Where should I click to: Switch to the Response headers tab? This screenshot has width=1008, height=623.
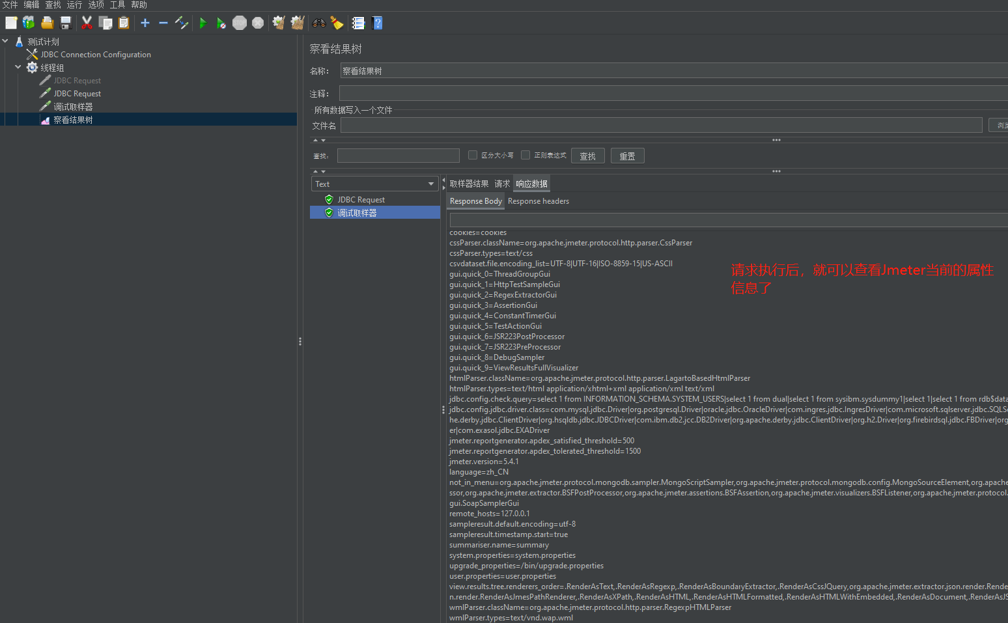pos(539,201)
